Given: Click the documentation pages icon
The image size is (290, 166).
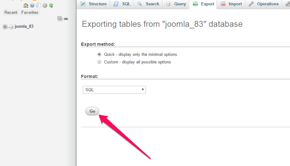Looking at the screenshot, I should coord(38,5).
